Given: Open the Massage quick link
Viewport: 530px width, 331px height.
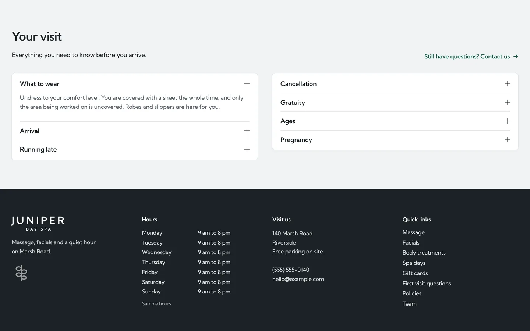Looking at the screenshot, I should [x=414, y=232].
